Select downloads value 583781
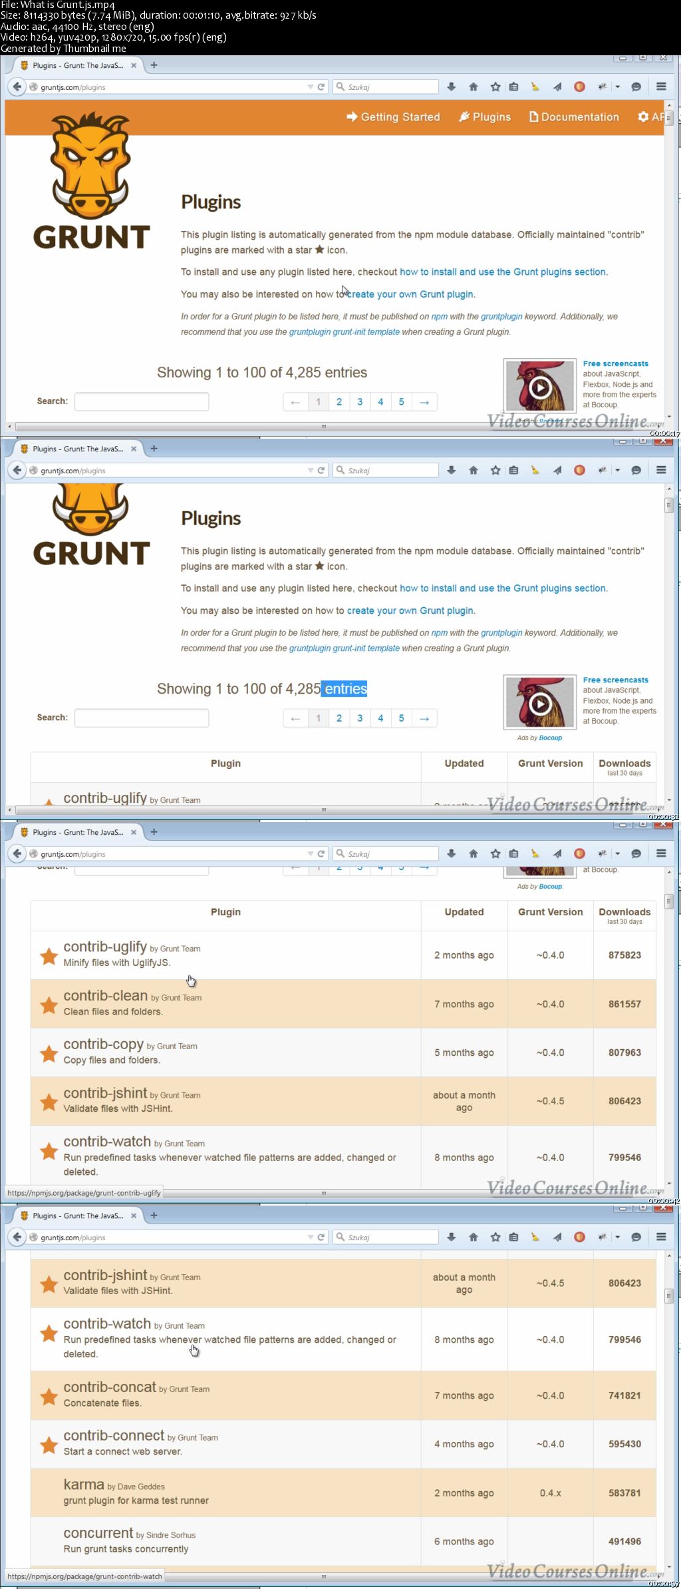 pos(625,1492)
